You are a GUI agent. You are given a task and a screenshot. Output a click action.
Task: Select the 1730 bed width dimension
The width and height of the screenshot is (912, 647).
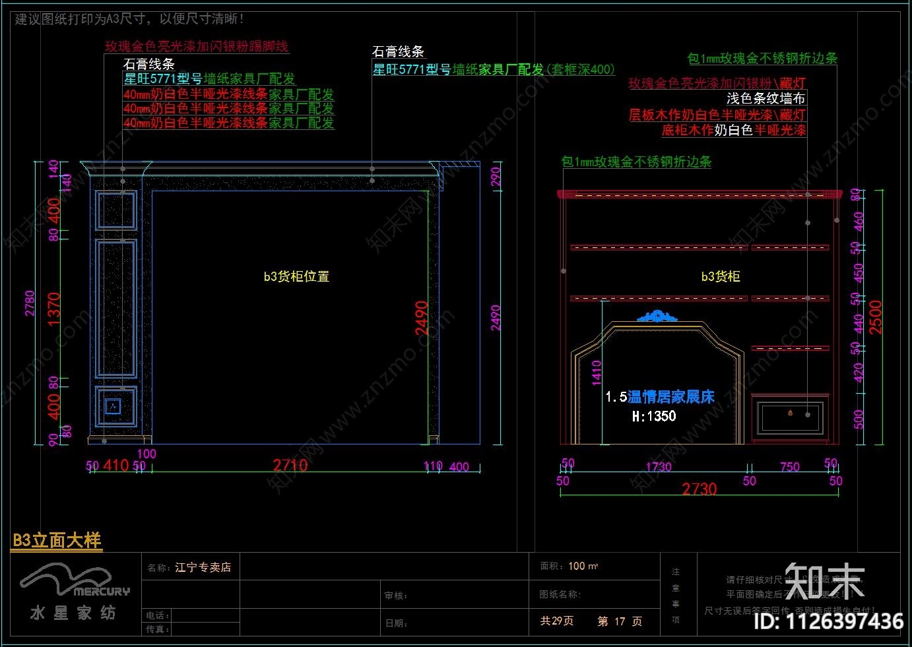[x=659, y=467]
